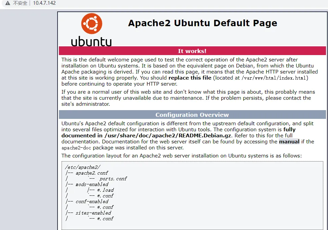Select the address 10.4.7.142 in the URL bar

(x=44, y=3)
